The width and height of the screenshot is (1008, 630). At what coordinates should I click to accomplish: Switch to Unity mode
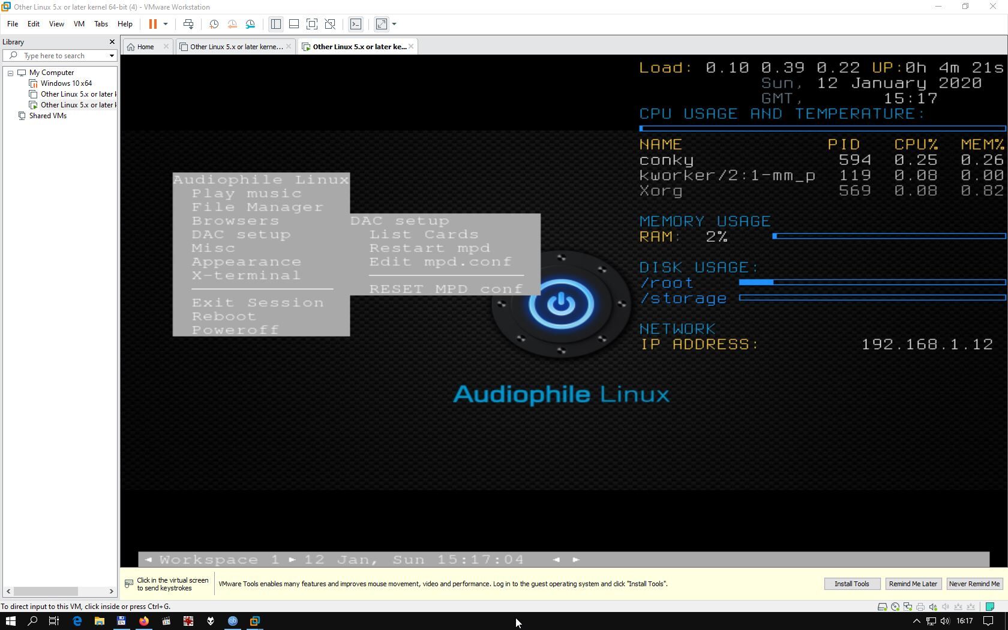click(330, 24)
